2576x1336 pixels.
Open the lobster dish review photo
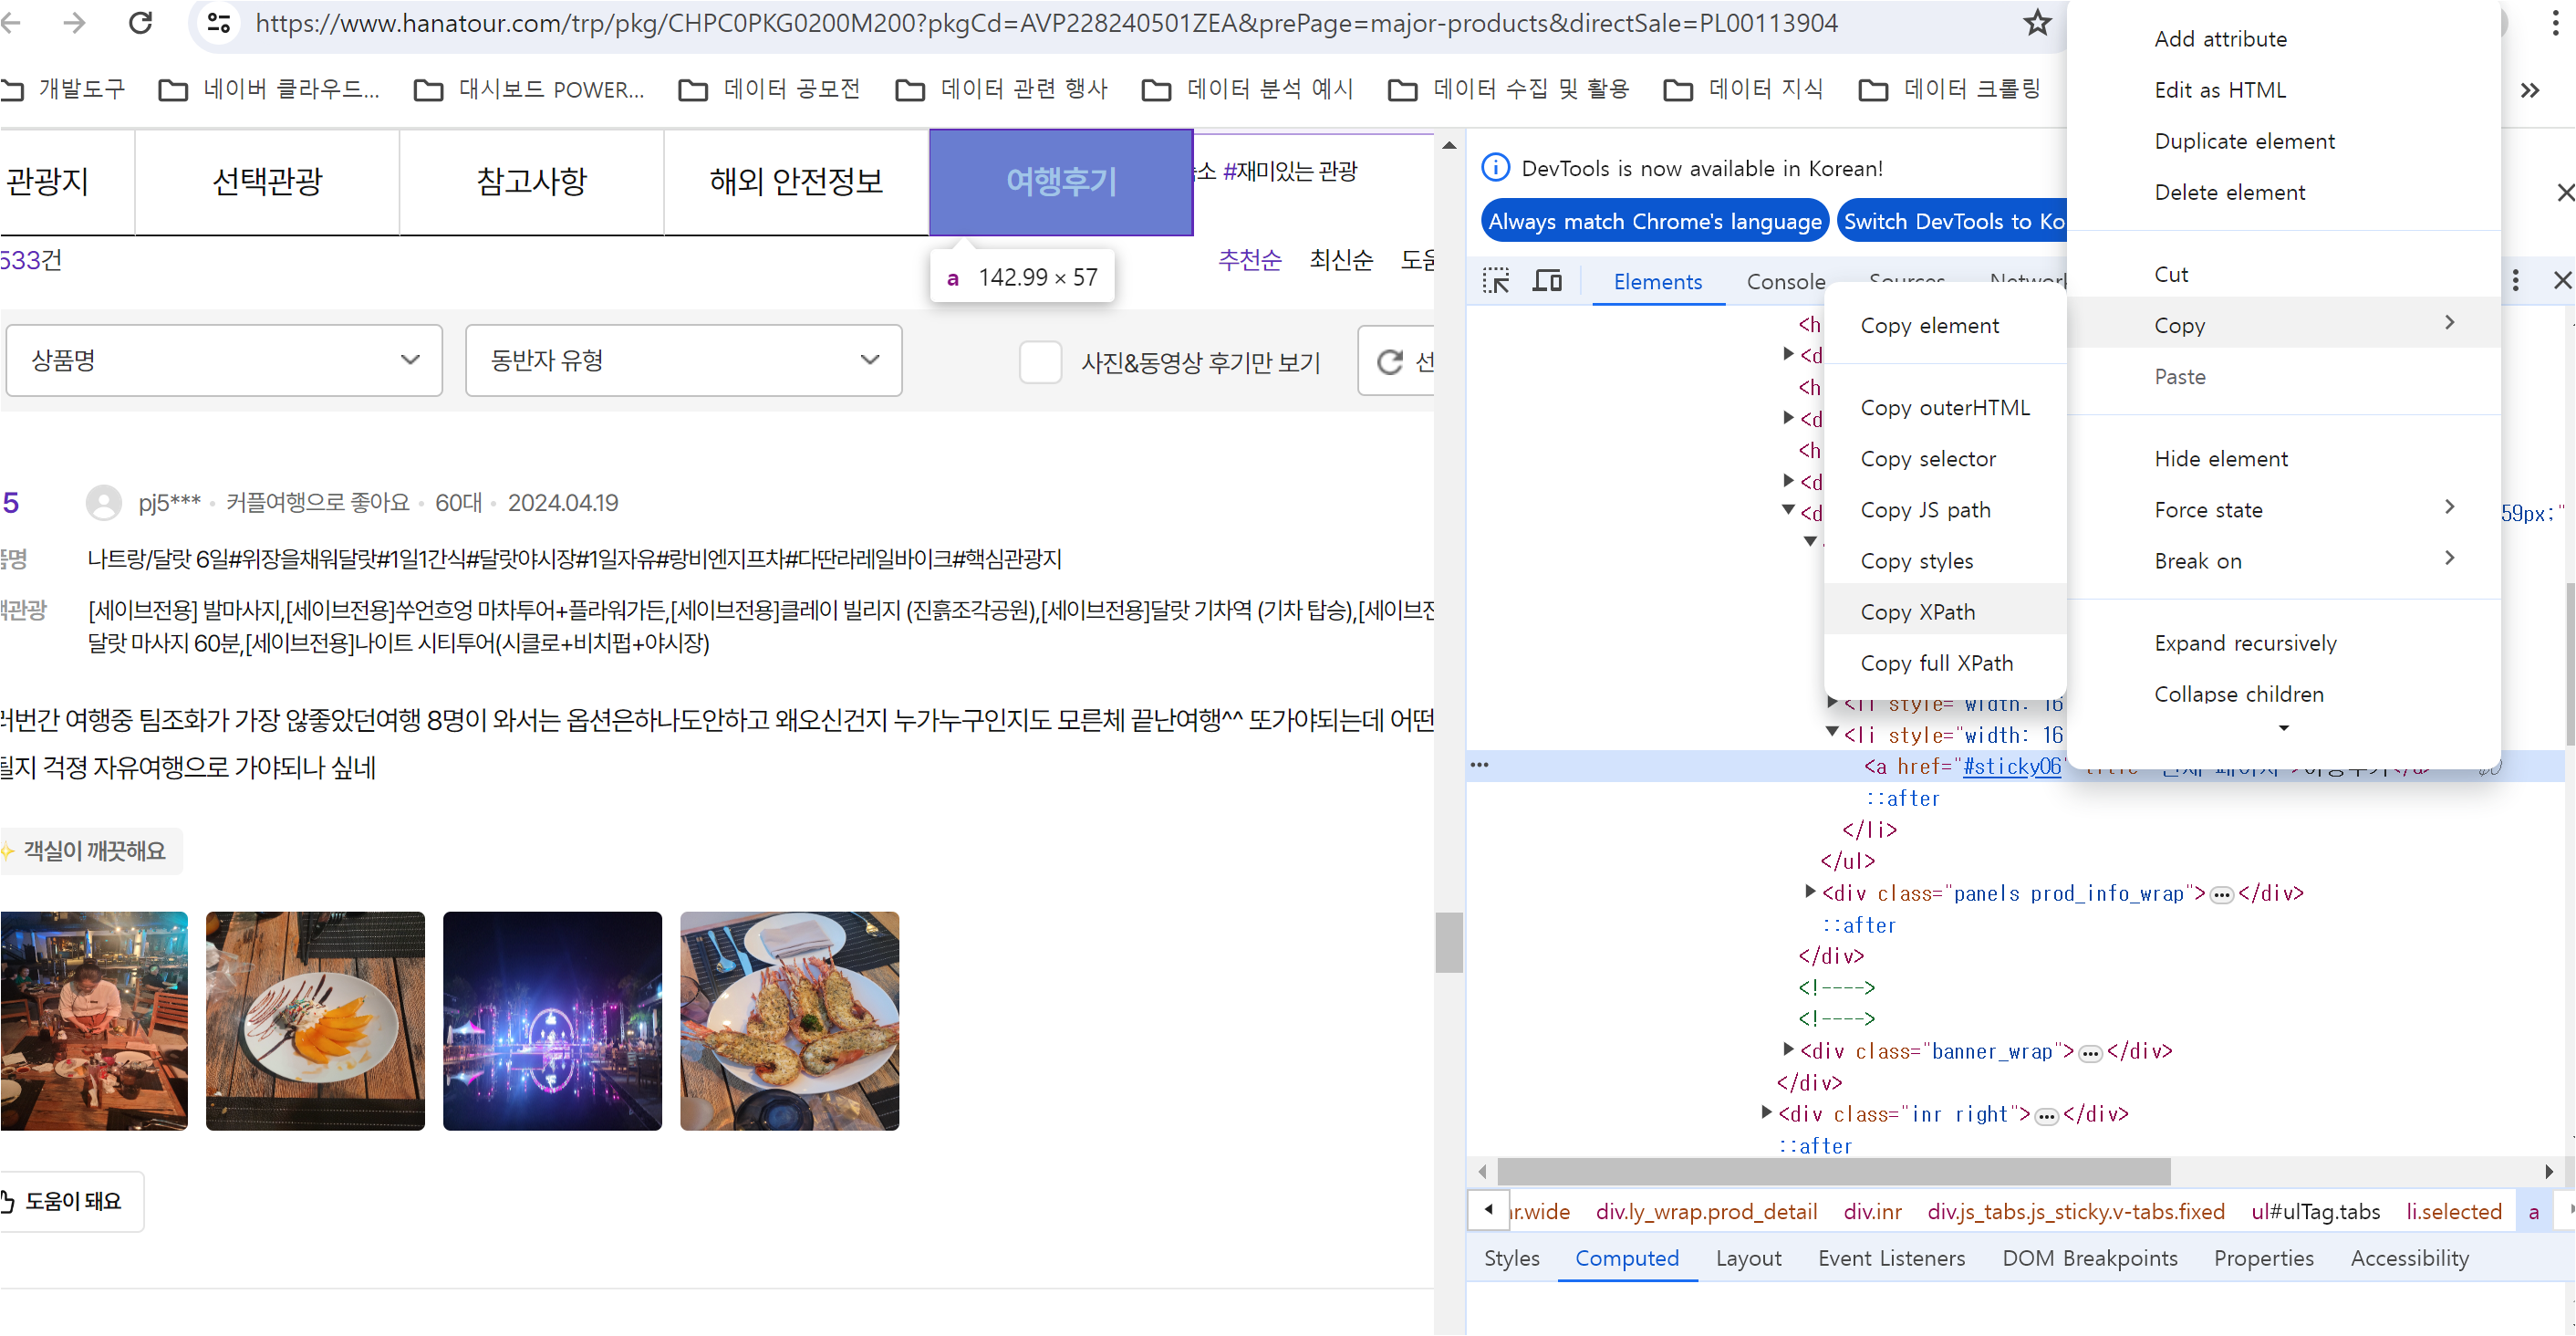(x=789, y=1019)
